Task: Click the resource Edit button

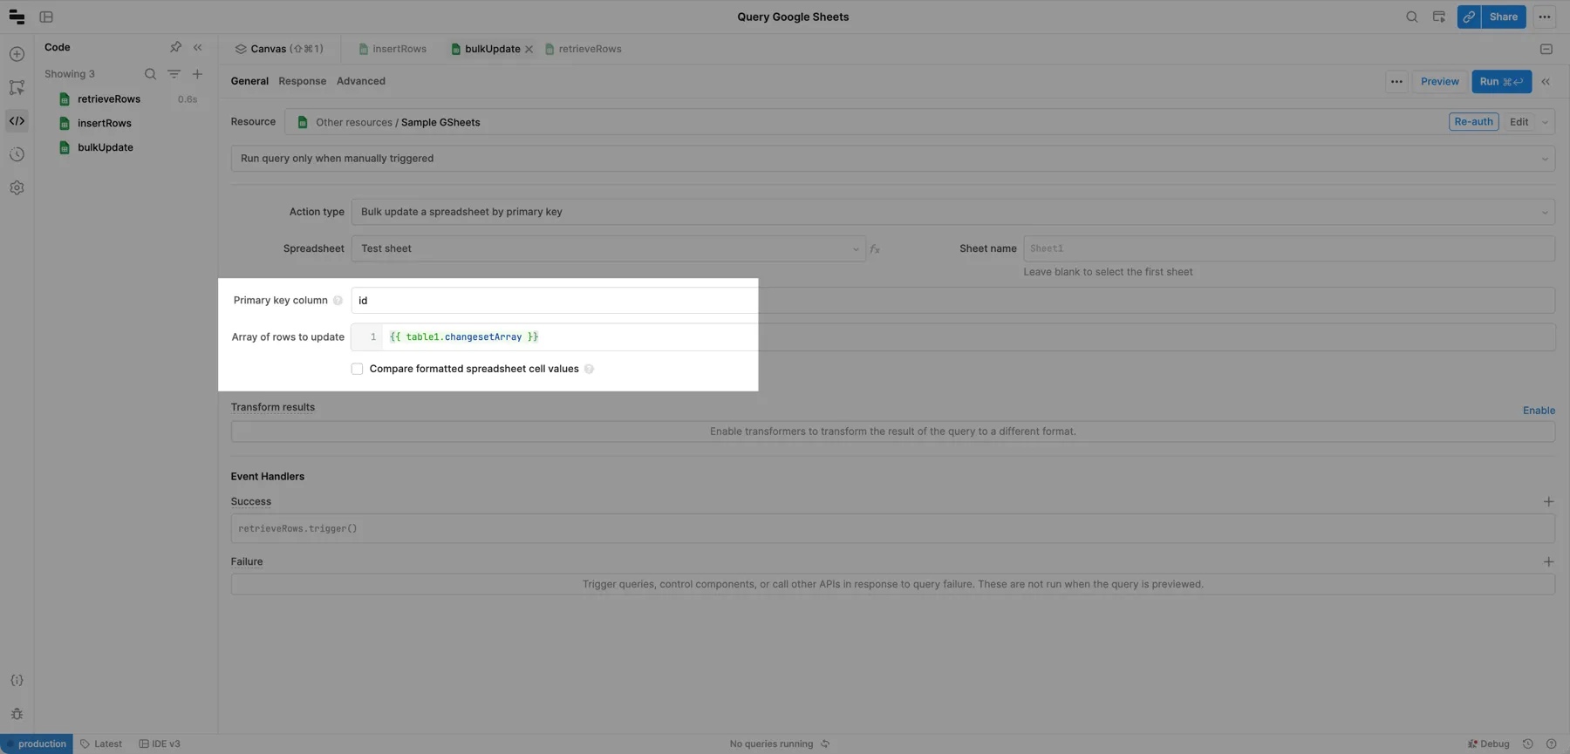Action: click(1519, 122)
